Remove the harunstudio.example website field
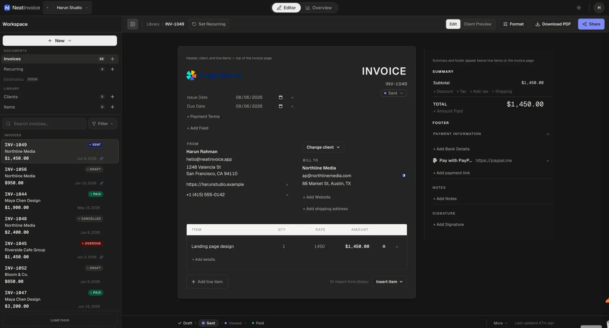This screenshot has height=328, width=609. (x=287, y=185)
